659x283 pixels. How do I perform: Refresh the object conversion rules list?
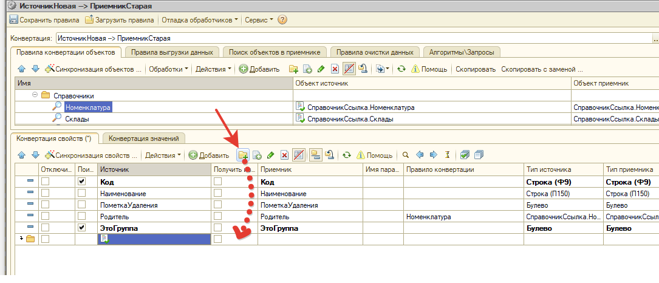point(401,69)
